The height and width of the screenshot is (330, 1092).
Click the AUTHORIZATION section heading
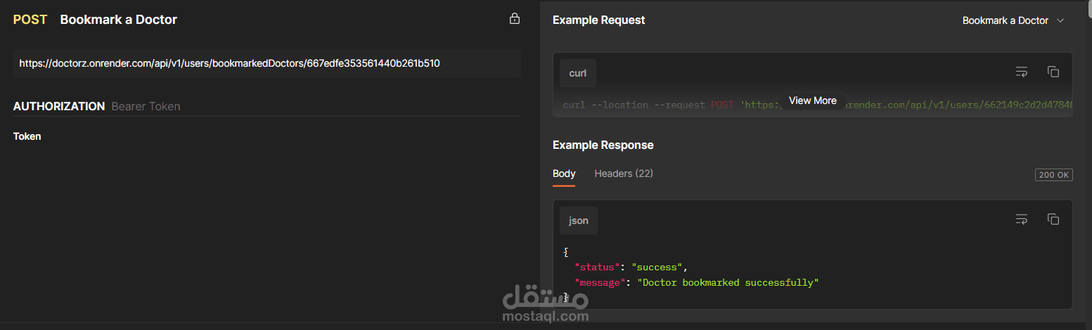(59, 106)
